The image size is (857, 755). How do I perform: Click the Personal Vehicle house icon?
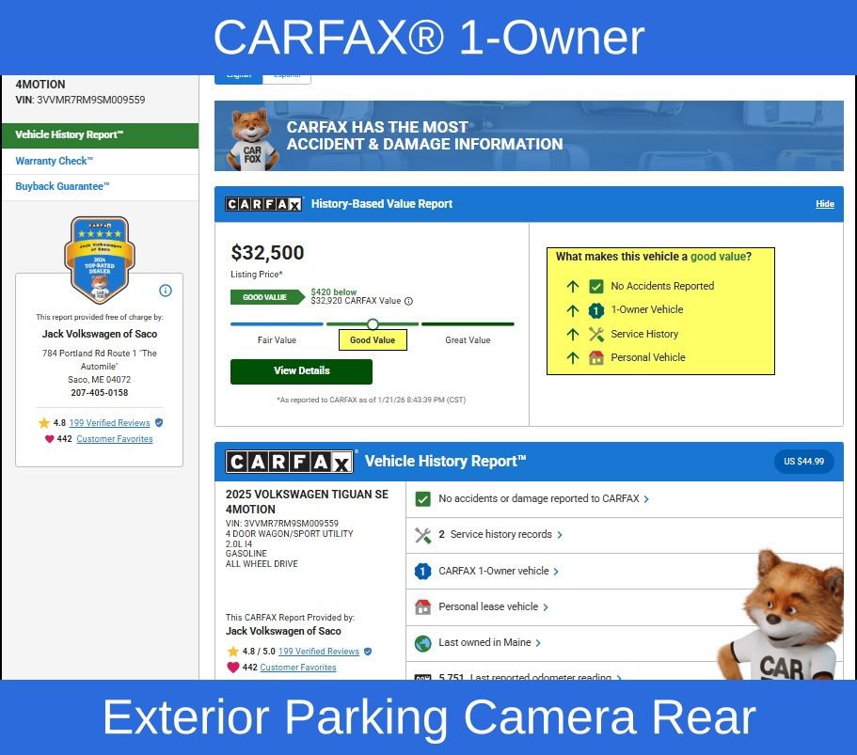click(596, 357)
